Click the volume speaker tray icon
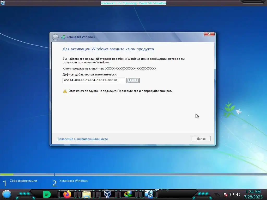This screenshot has height=200, width=267. [x=238, y=195]
